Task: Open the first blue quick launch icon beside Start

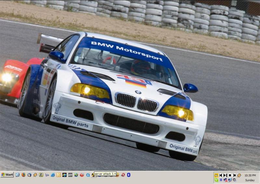Action: point(18,175)
